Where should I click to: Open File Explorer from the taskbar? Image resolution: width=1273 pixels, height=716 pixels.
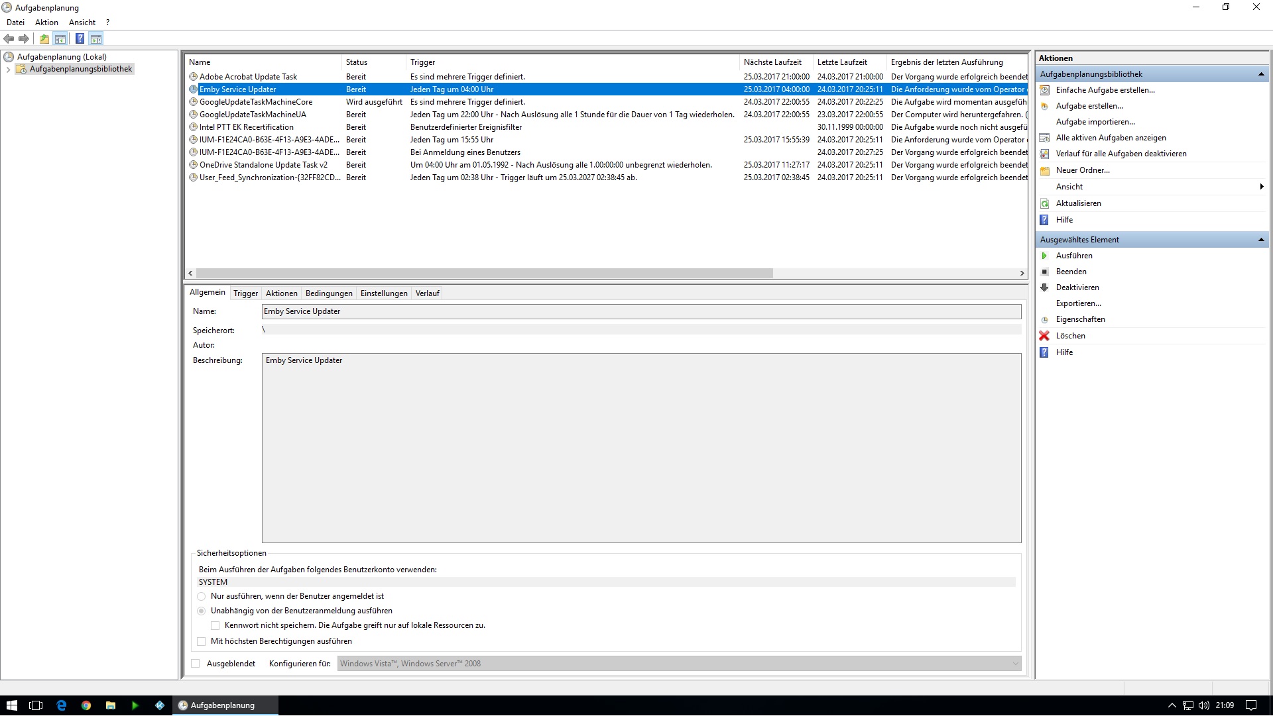click(x=111, y=705)
